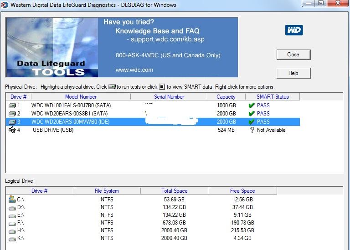Click 190.78 GB free space value
This screenshot has height=250, width=350.
tap(242, 223)
